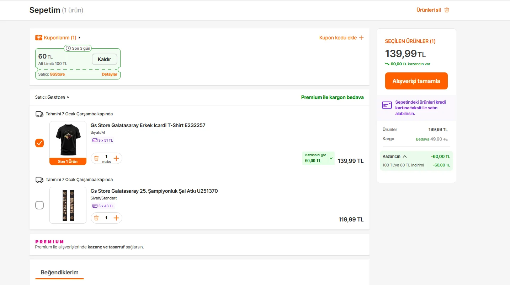
Task: Click the Kuponlarım coupon ticket icon
Action: click(39, 38)
